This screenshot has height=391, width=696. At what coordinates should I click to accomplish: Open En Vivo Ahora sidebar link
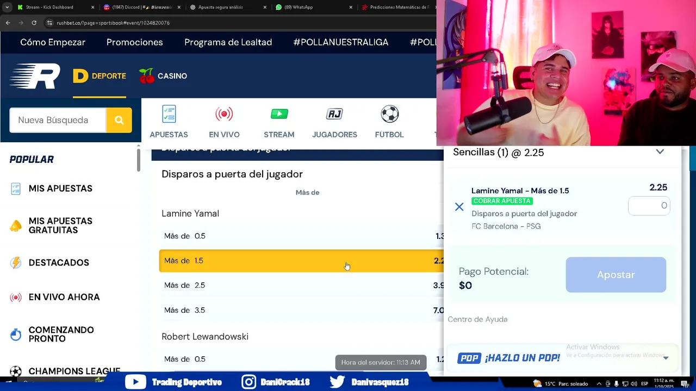tap(64, 297)
